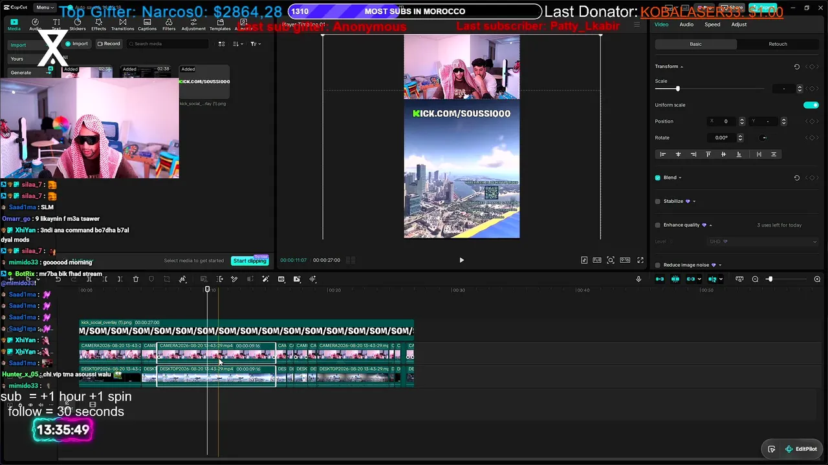Open the UHD level dropdown
Screen dimensions: 828x465
(x=763, y=242)
